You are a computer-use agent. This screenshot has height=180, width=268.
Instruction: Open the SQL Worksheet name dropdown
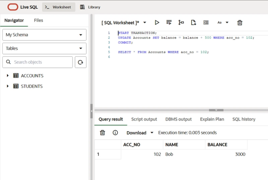pos(144,23)
